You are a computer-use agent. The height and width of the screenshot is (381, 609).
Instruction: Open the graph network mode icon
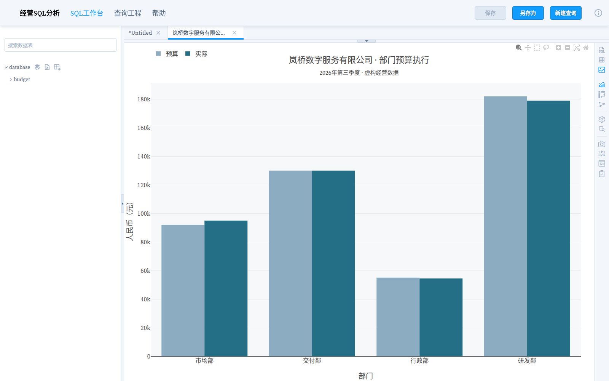pyautogui.click(x=602, y=104)
